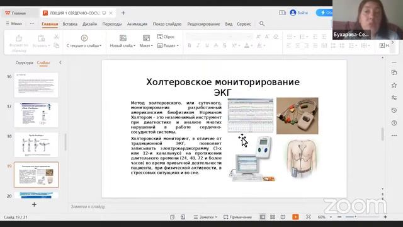The width and height of the screenshot is (403, 227).
Task: Zoom out with the minus button
Action: click(x=339, y=217)
